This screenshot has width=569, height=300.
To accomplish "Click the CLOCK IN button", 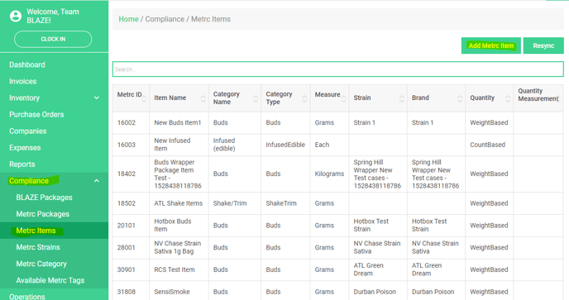I will pos(53,39).
